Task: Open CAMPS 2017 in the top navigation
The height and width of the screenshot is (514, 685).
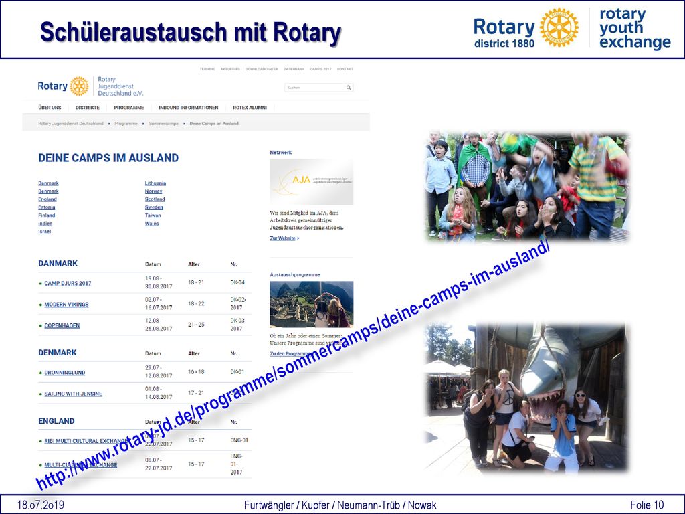Action: [320, 69]
